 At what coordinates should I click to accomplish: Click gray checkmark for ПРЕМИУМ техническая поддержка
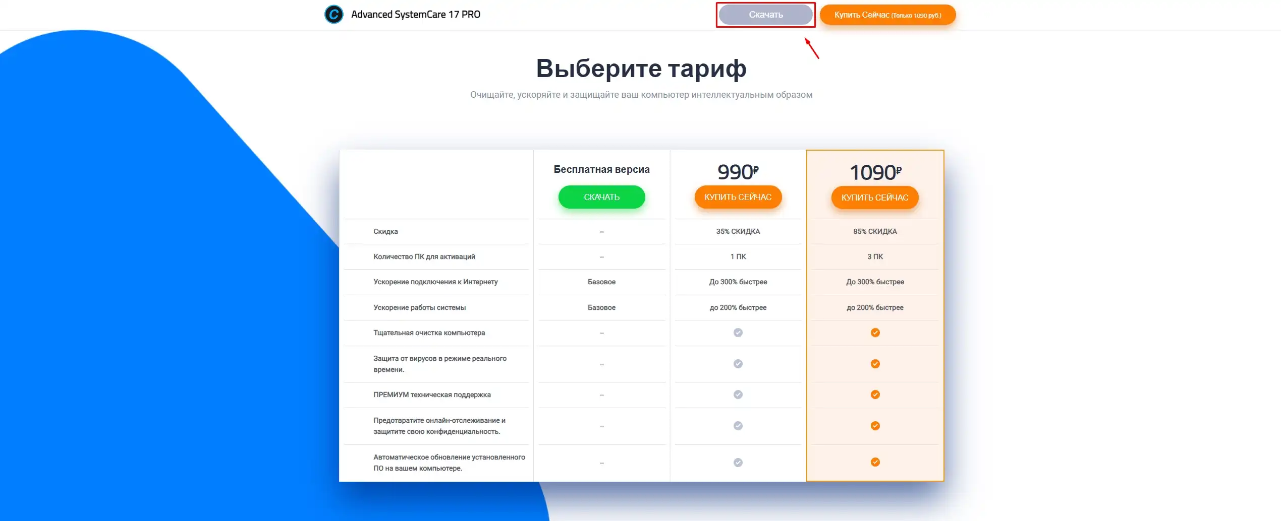coord(738,395)
